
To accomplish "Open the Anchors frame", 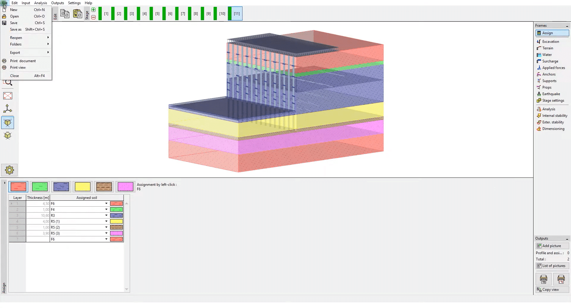I will tap(549, 74).
